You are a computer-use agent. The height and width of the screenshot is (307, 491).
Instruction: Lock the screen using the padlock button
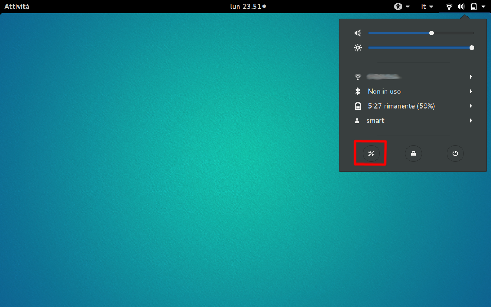pyautogui.click(x=413, y=154)
